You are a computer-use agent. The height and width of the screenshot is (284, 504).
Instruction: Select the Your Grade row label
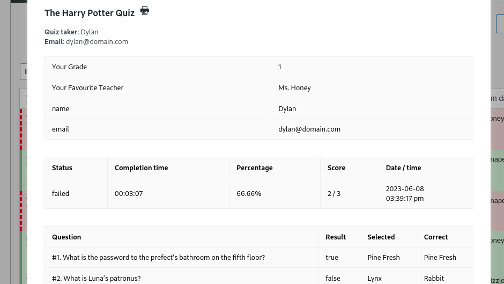coord(69,67)
